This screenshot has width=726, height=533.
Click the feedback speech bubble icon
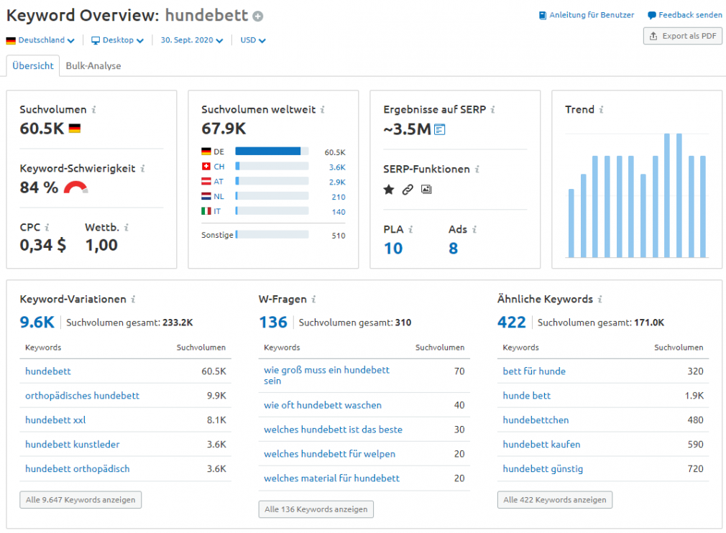(651, 15)
